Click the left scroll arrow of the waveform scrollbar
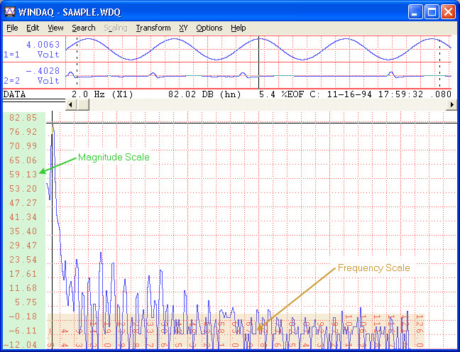This screenshot has width=460, height=352. (x=70, y=105)
